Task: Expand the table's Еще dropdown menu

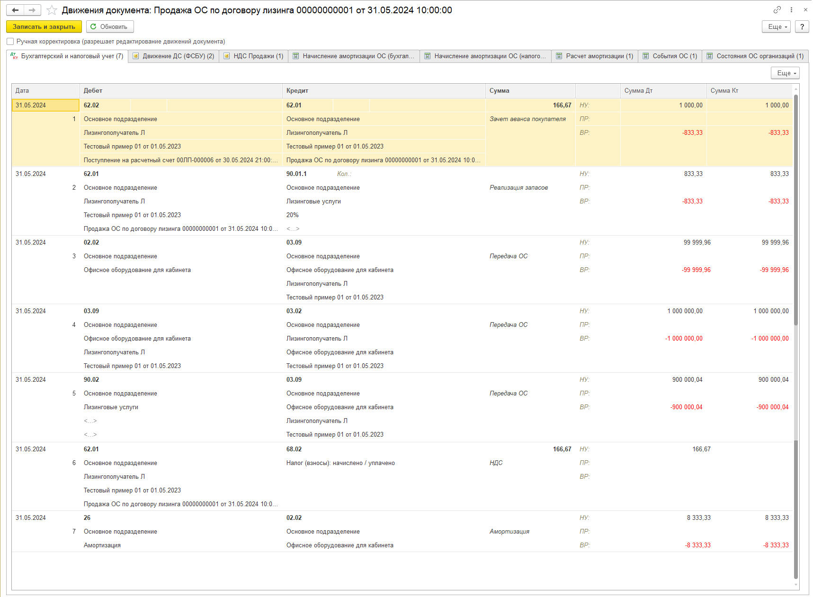Action: (785, 73)
